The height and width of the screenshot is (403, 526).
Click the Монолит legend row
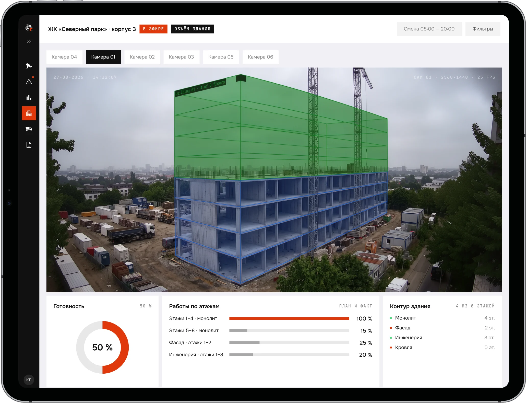coord(442,318)
